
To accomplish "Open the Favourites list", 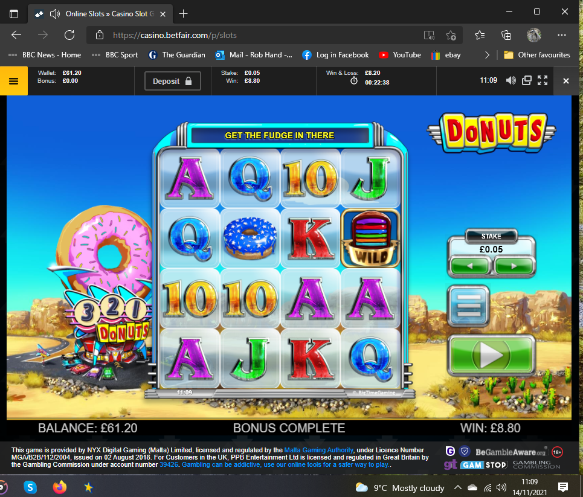I will (480, 35).
